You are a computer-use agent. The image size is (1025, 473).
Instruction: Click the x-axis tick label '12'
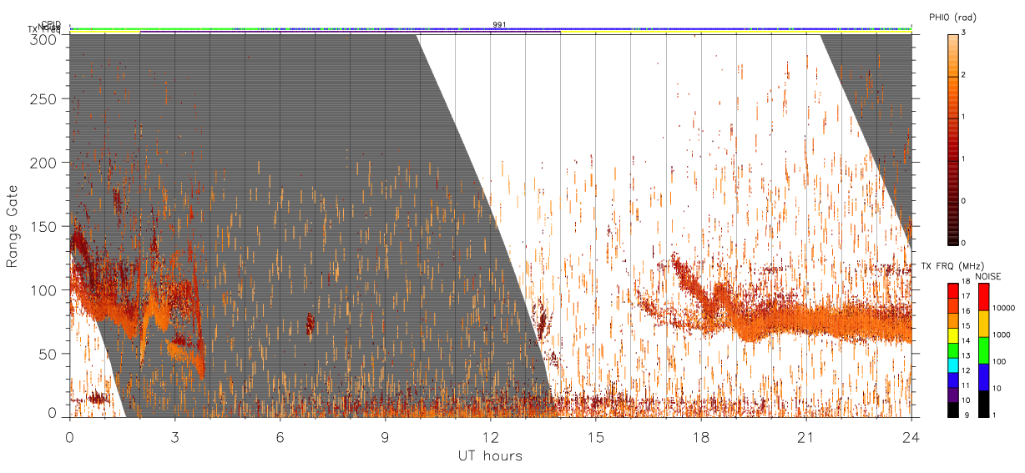490,436
